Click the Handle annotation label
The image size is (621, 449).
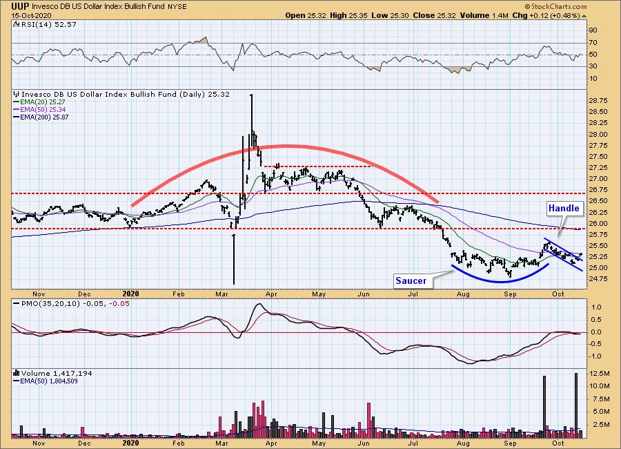[564, 208]
